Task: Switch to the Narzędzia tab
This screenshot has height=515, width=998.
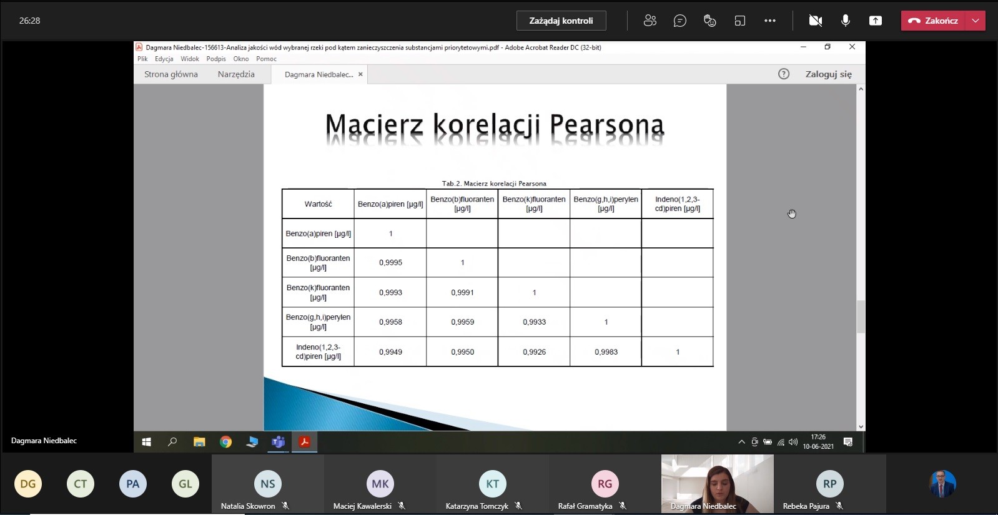Action: 236,74
